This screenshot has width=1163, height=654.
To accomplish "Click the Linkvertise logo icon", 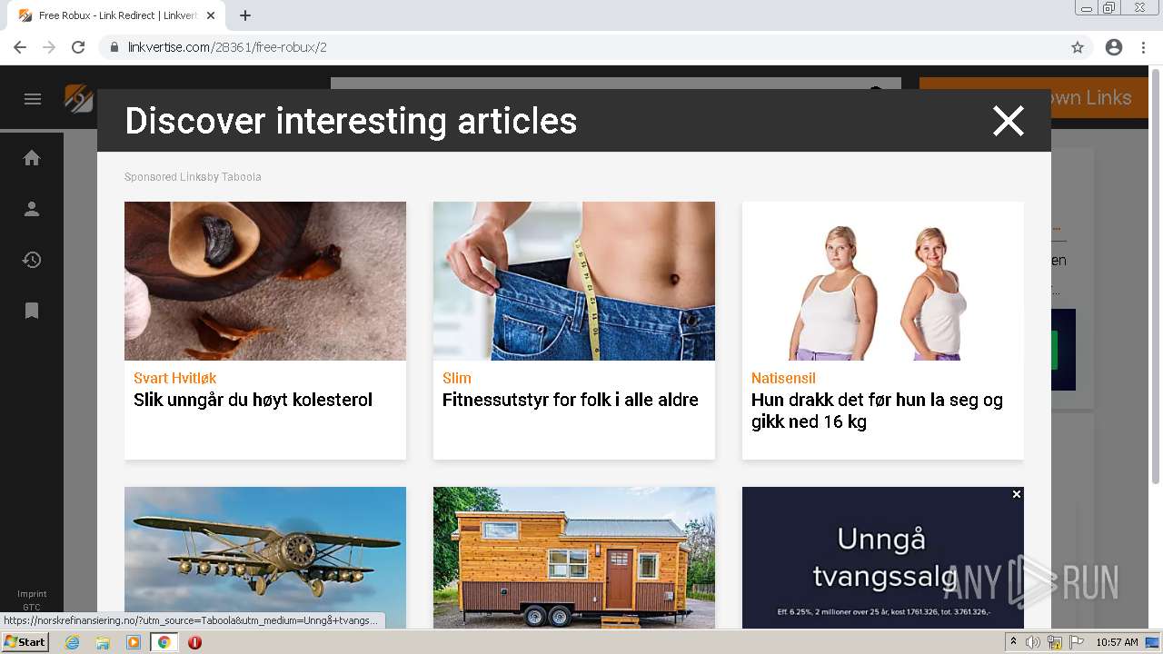I will coord(79,98).
